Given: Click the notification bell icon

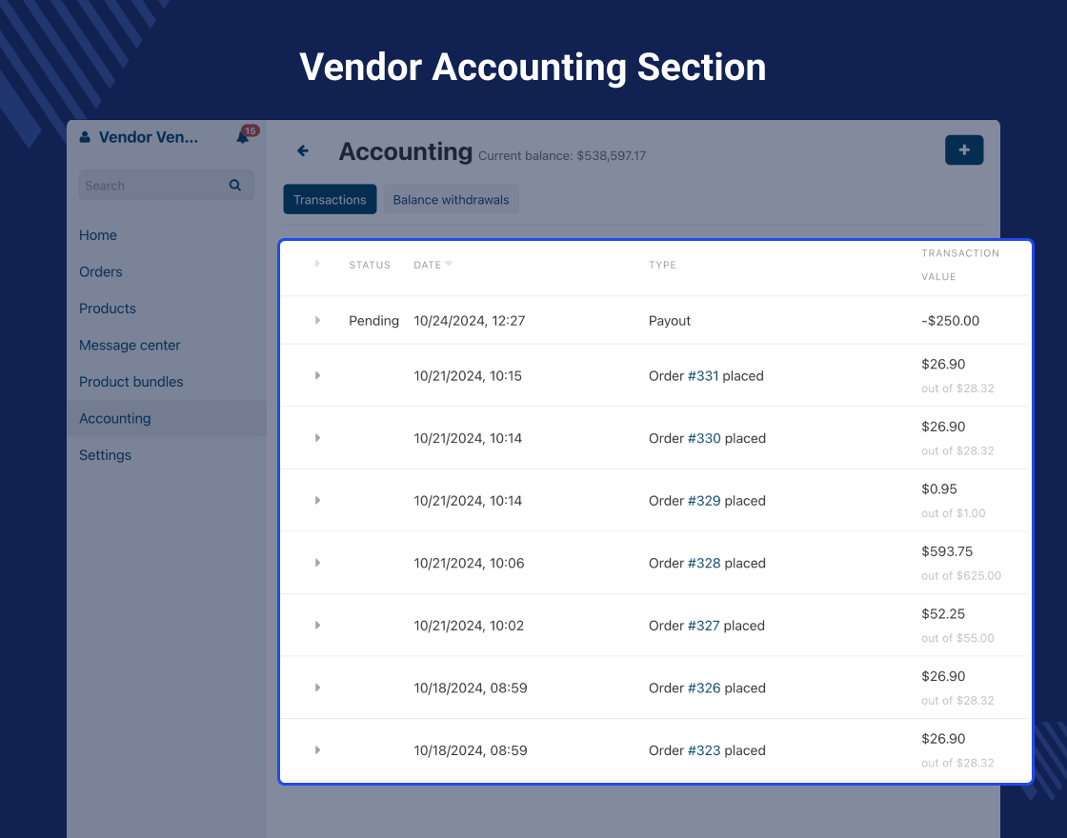Looking at the screenshot, I should pyautogui.click(x=242, y=138).
